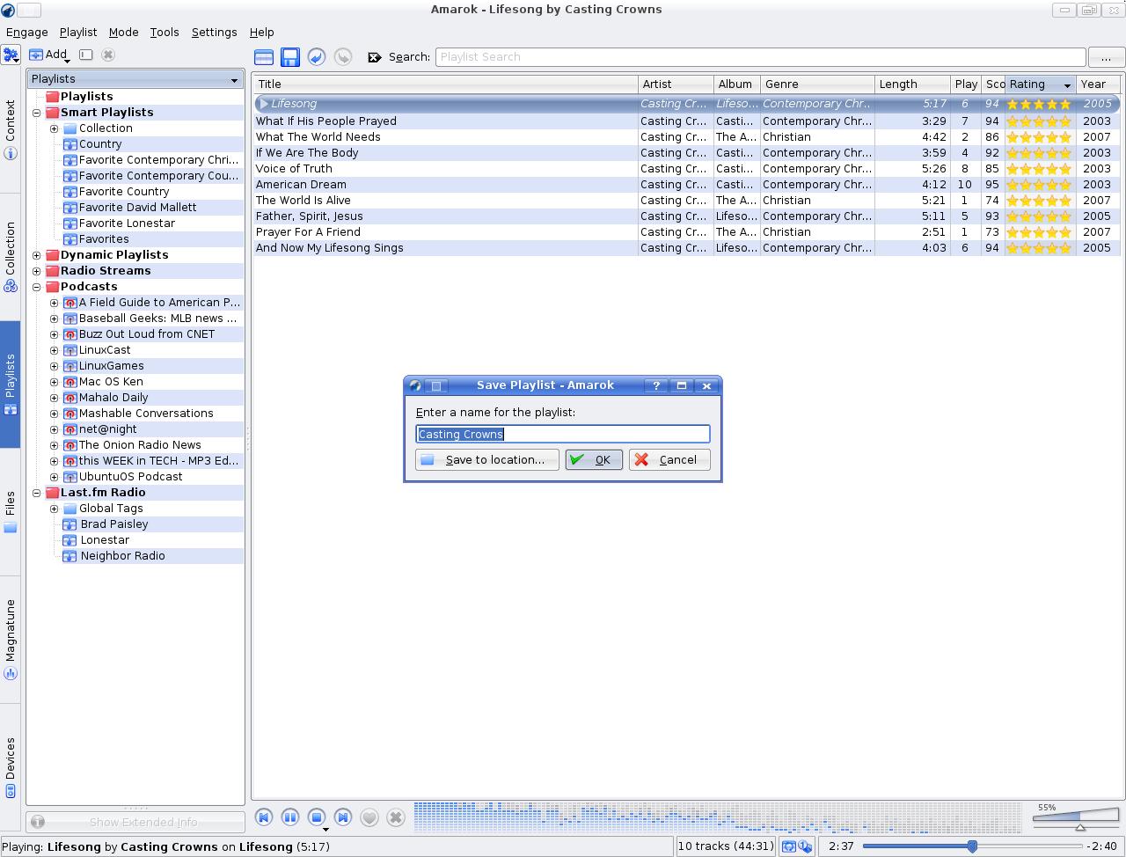Click the grayed redo arrow icon

(x=343, y=57)
